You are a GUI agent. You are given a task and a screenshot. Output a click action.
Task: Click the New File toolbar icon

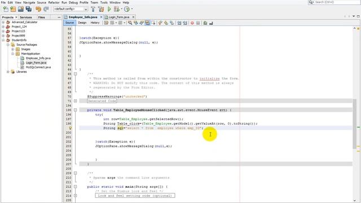pos(6,9)
